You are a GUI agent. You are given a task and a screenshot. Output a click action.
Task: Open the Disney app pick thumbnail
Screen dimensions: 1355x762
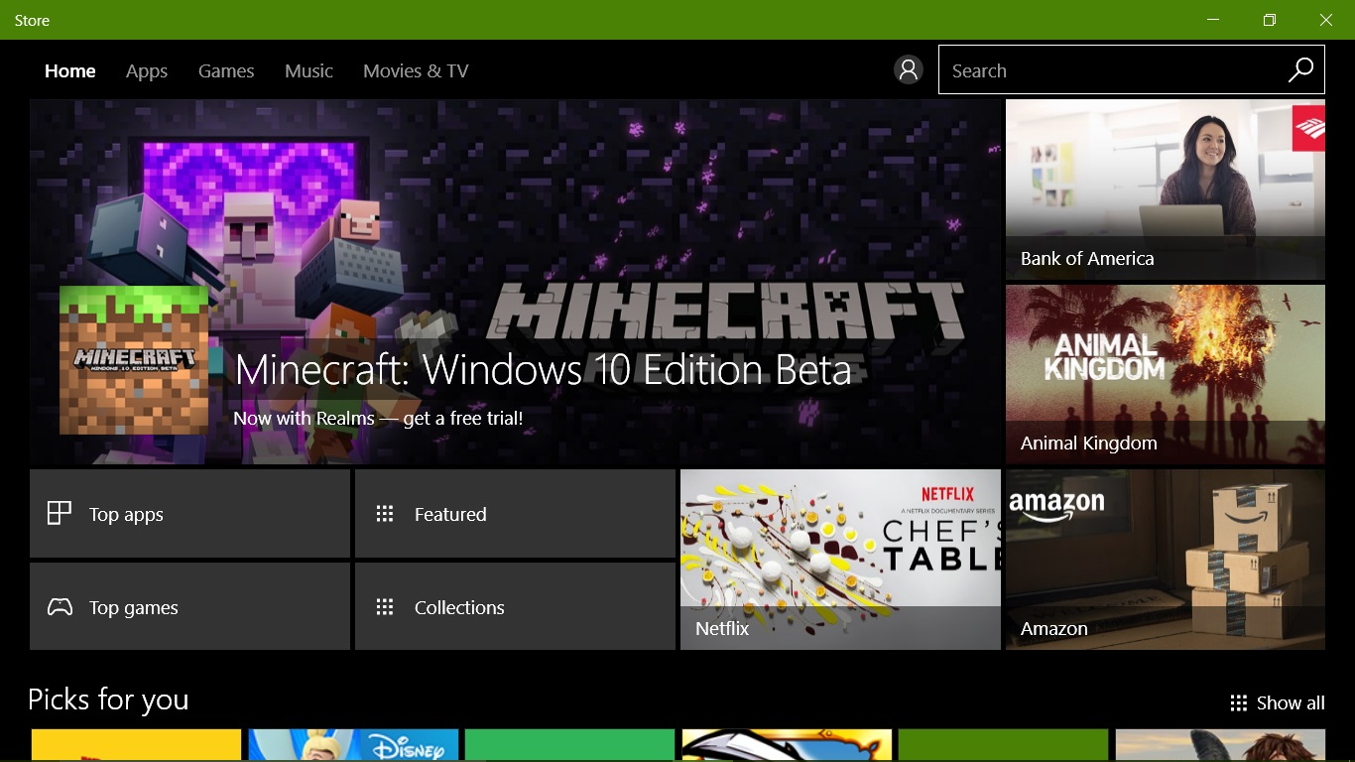click(x=353, y=745)
